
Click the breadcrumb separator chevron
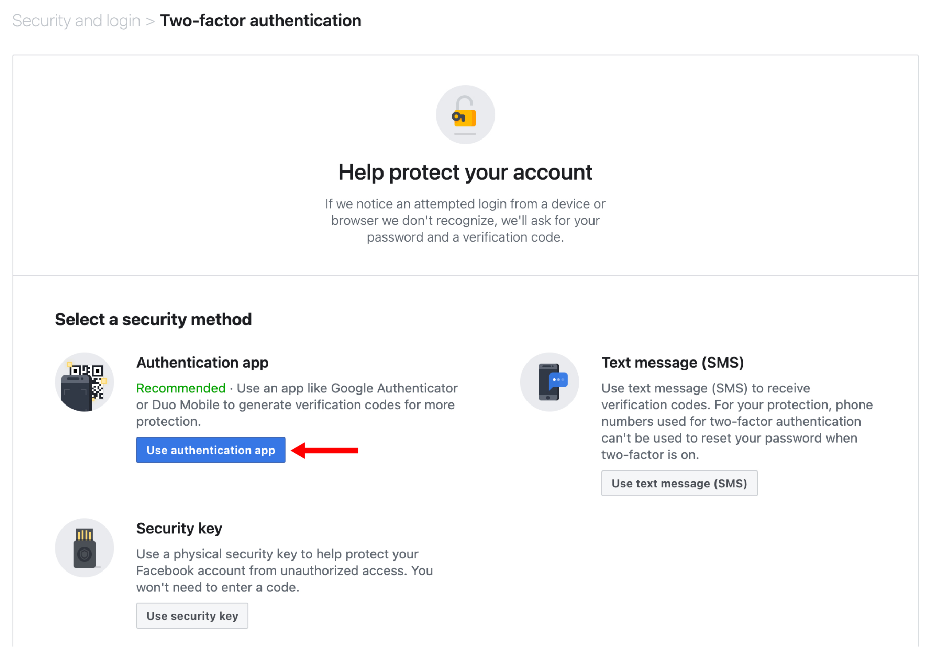point(150,21)
